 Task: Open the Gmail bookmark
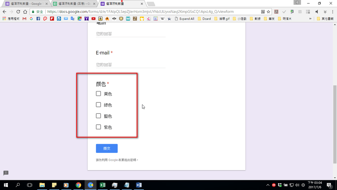pyautogui.click(x=24, y=19)
